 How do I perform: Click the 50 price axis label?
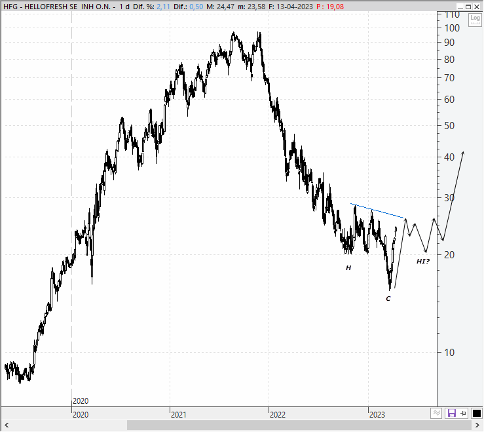(x=449, y=126)
